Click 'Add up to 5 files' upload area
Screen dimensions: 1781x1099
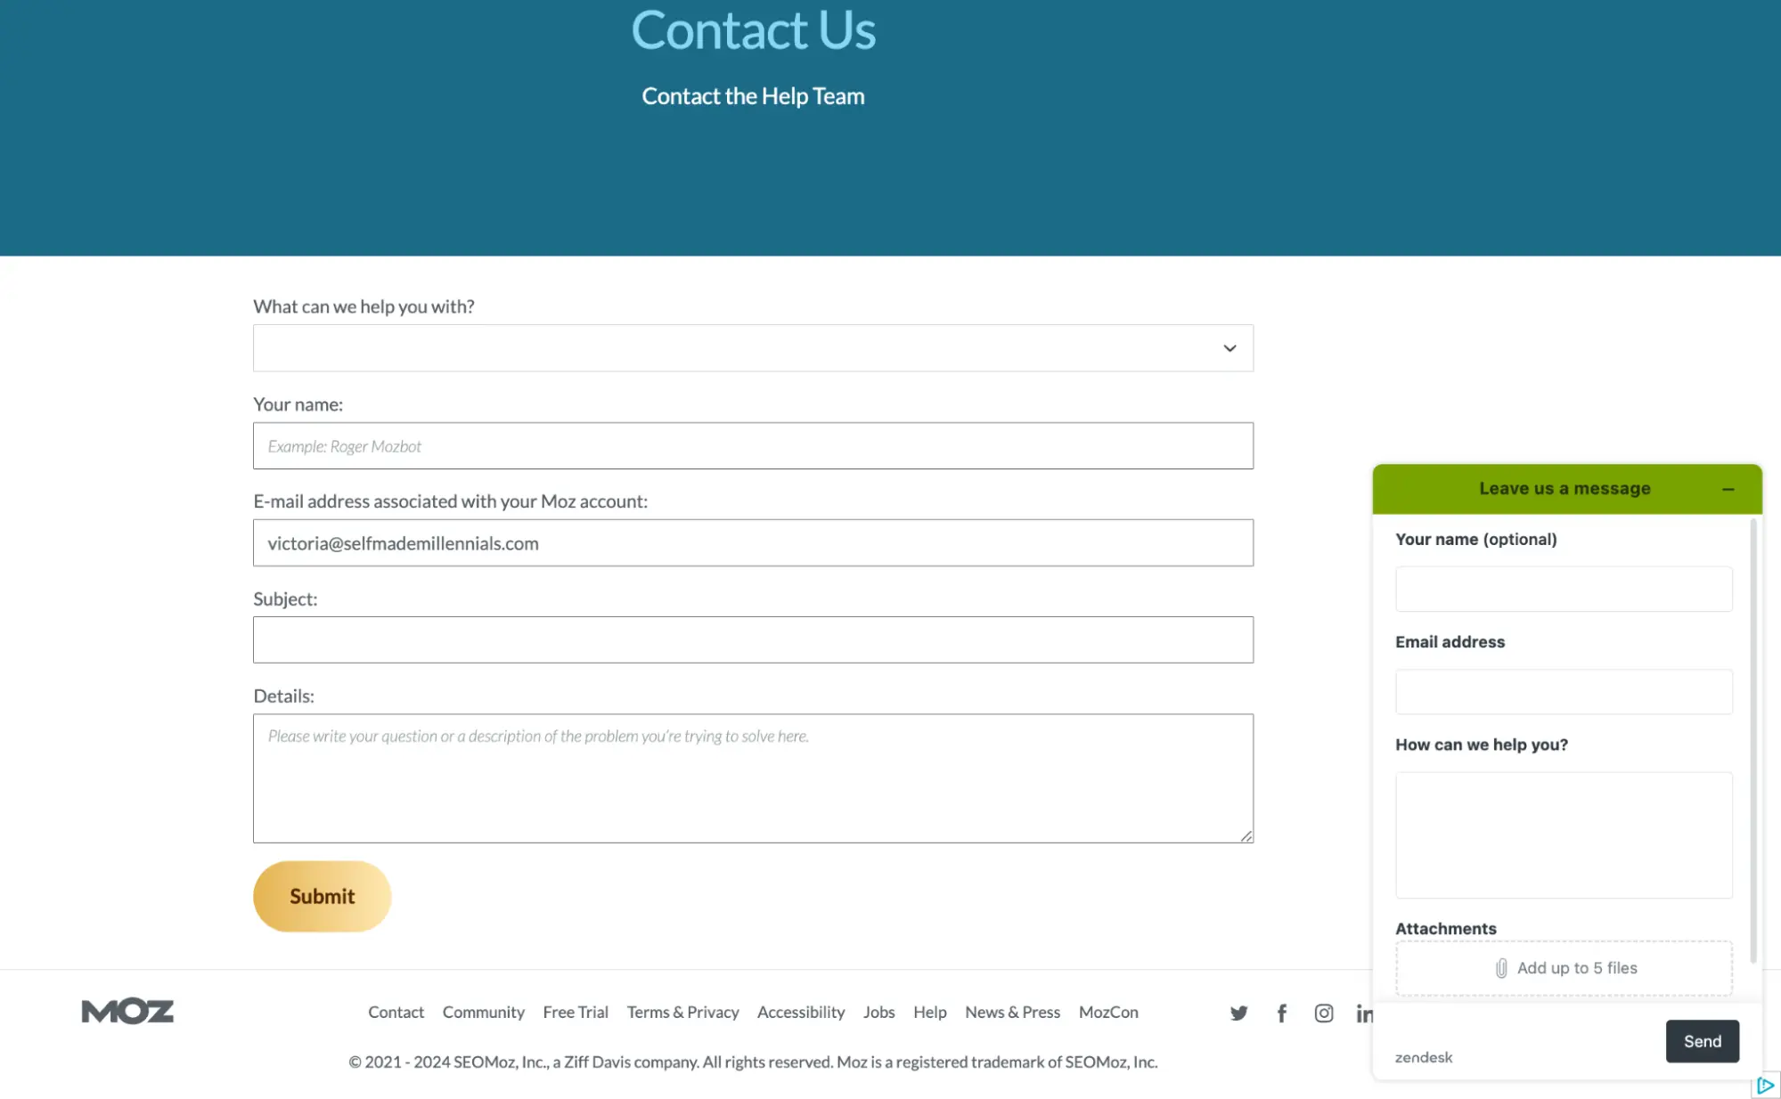(x=1564, y=968)
